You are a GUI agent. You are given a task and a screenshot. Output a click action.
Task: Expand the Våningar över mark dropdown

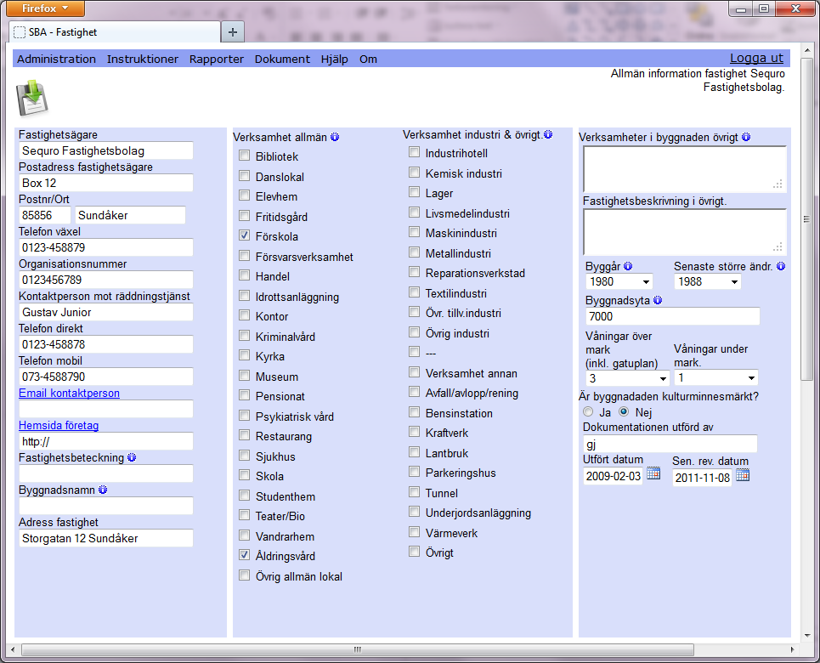[628, 377]
